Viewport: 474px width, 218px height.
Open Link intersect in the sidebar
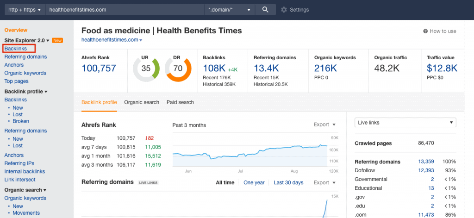[19, 180]
